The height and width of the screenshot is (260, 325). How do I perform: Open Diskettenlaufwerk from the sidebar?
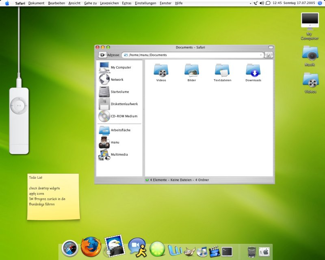tap(118, 104)
